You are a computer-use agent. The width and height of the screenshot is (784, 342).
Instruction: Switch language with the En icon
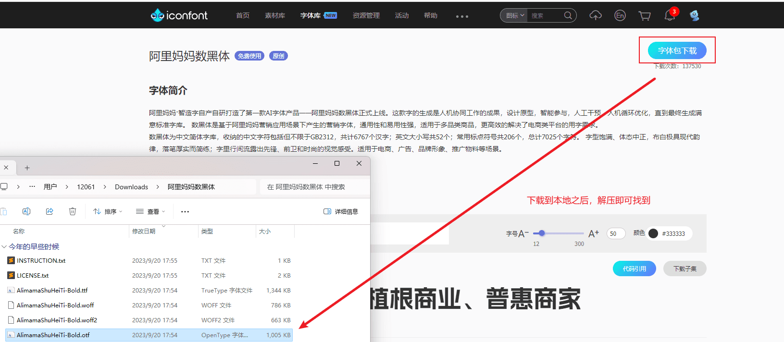tap(620, 15)
